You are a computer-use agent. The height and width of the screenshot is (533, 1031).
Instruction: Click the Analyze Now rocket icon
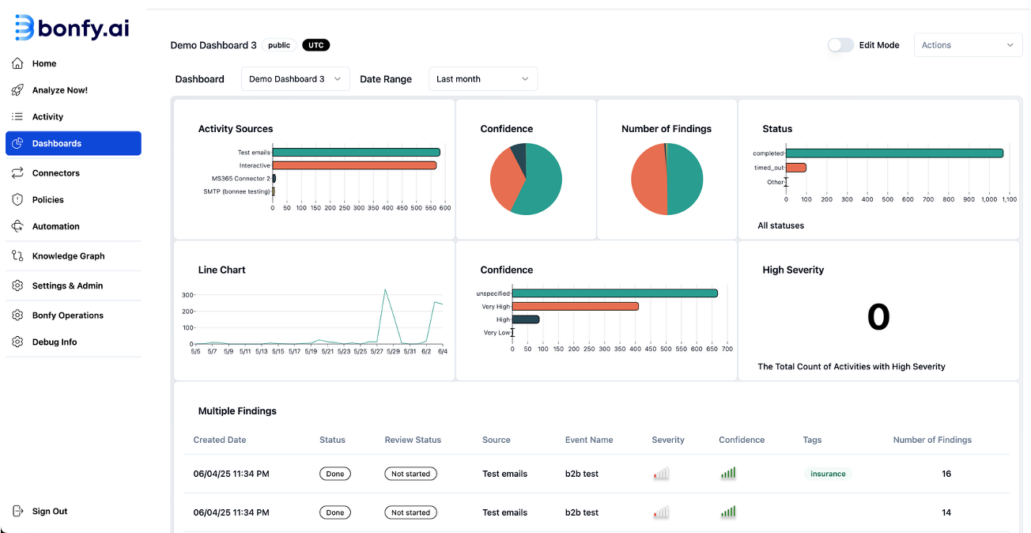pyautogui.click(x=17, y=90)
